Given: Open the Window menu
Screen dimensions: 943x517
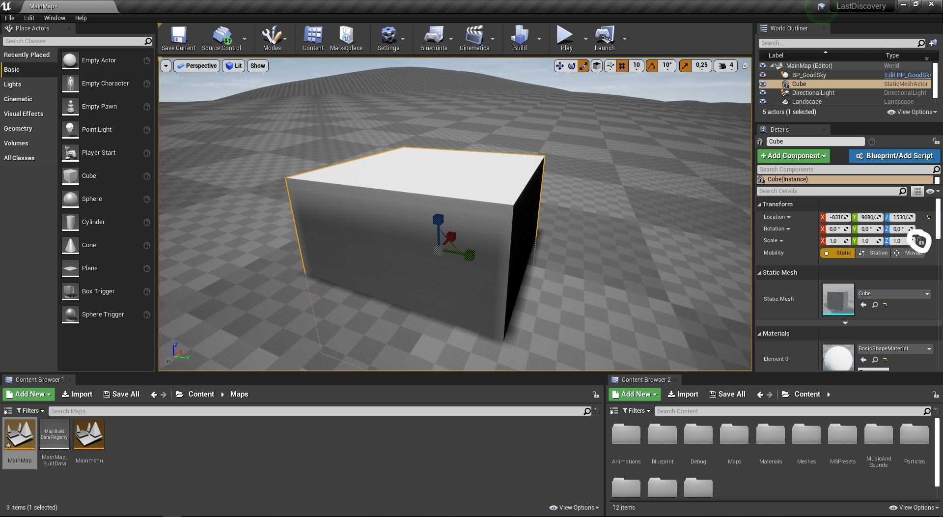Looking at the screenshot, I should (55, 18).
